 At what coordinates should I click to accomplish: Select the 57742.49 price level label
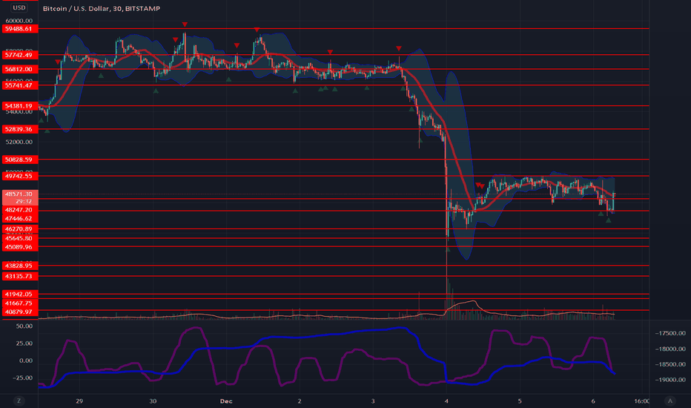pos(20,55)
